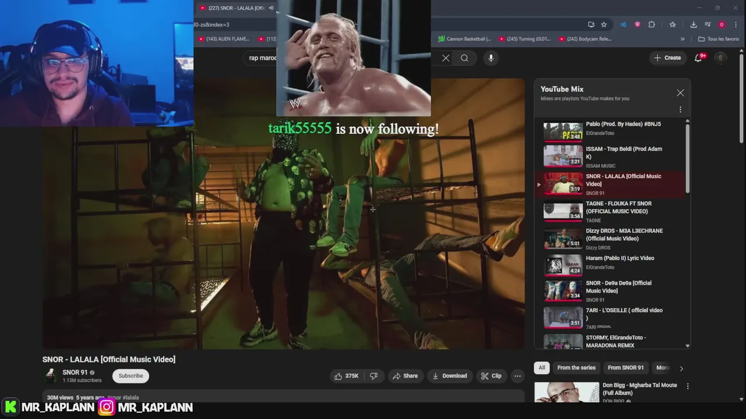Close the YouTube Mix playlist panel
The image size is (746, 419).
point(680,93)
